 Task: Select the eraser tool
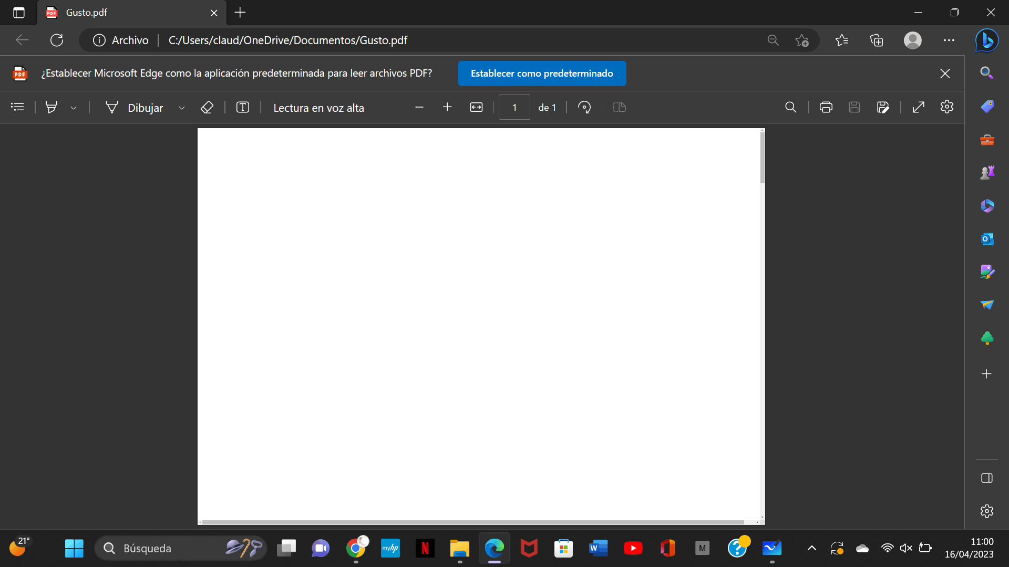207,107
